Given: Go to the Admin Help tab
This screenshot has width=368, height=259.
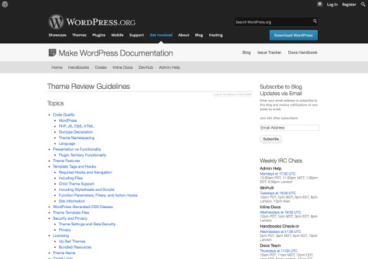Looking at the screenshot, I should [169, 68].
